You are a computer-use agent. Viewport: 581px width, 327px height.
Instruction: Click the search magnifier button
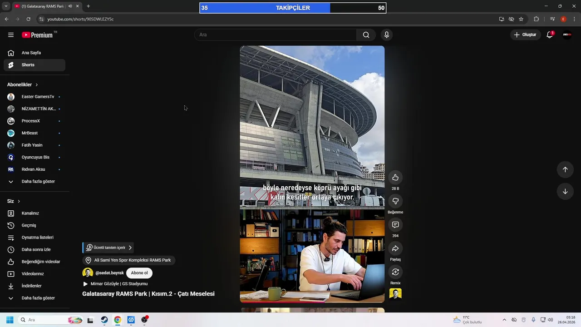[366, 35]
